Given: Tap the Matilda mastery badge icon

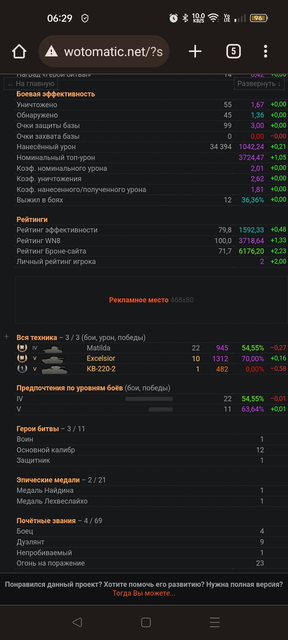Looking at the screenshot, I should [x=22, y=348].
